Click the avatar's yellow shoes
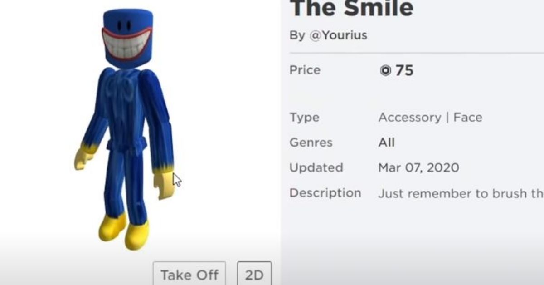The width and height of the screenshot is (544, 285). coord(124,231)
